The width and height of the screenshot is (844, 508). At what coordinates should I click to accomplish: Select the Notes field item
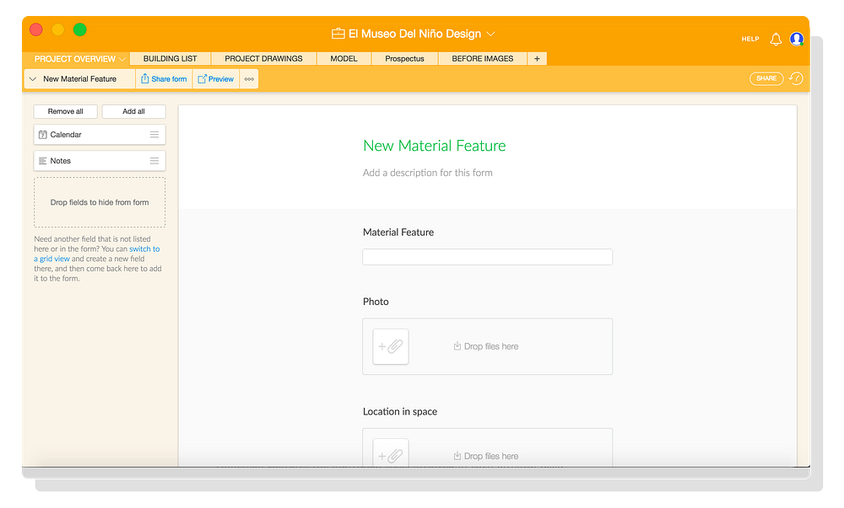coord(100,161)
